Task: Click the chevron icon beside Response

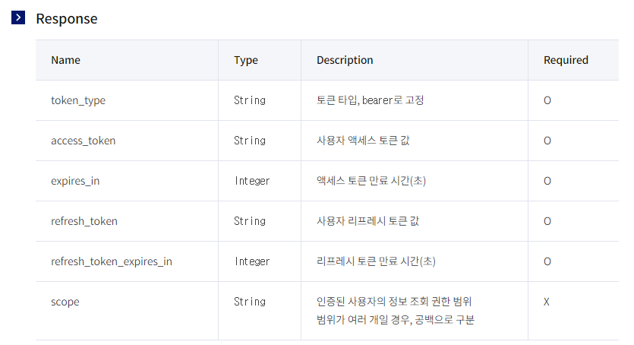Action: (18, 17)
